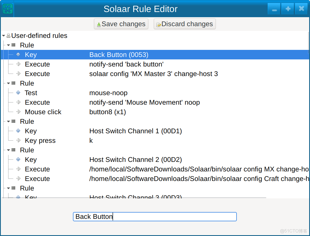
Task: Collapse the User-defined rules tree
Action: point(4,35)
